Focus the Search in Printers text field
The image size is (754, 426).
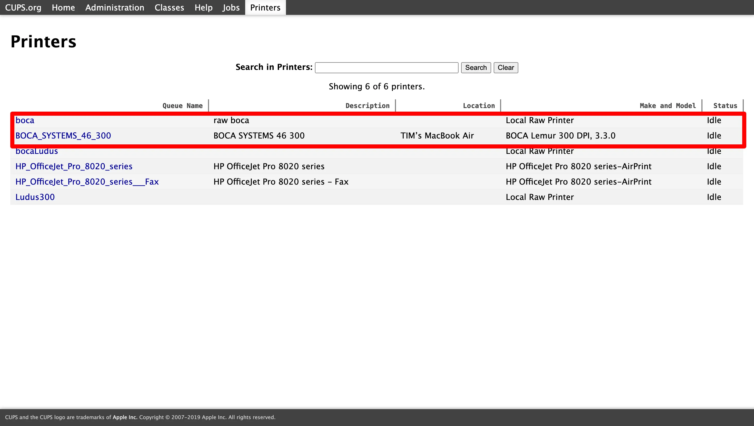coord(386,68)
